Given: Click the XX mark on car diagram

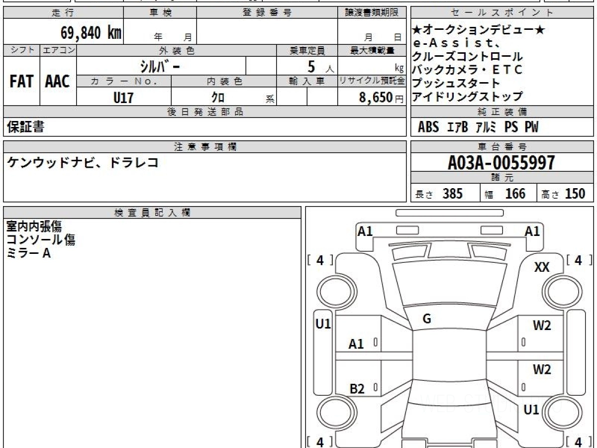Looking at the screenshot, I should click(542, 267).
